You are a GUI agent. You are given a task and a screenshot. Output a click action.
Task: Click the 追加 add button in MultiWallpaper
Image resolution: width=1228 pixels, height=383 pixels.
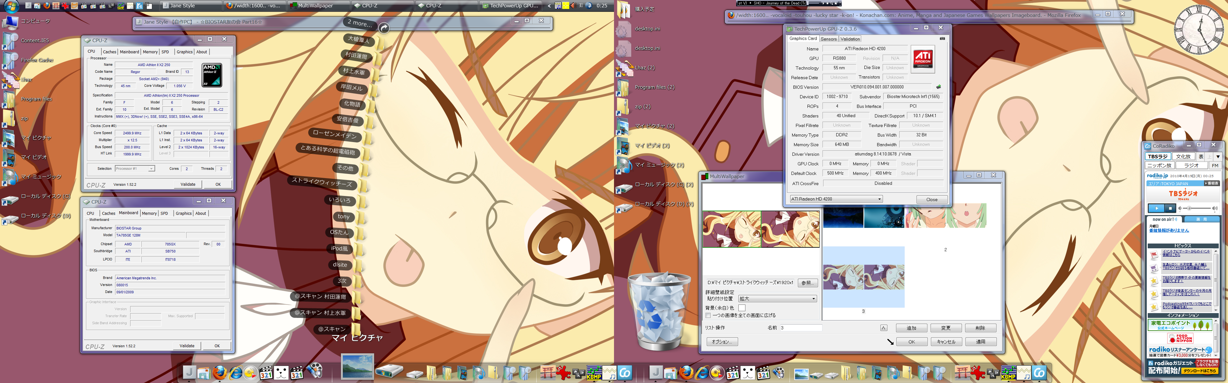[911, 328]
